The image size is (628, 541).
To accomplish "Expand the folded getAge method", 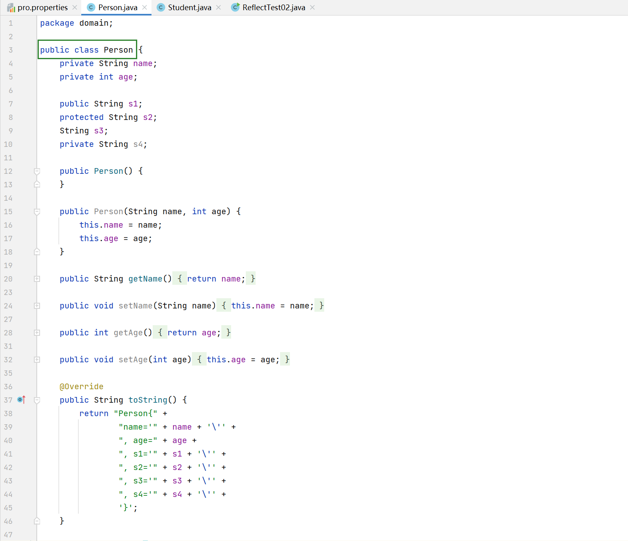I will click(37, 333).
